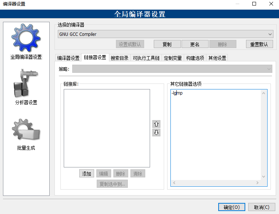Image resolution: width=279 pixels, height=214 pixels.
Task: Expand the GNU GCC Compiler dropdown
Action: coord(166,34)
